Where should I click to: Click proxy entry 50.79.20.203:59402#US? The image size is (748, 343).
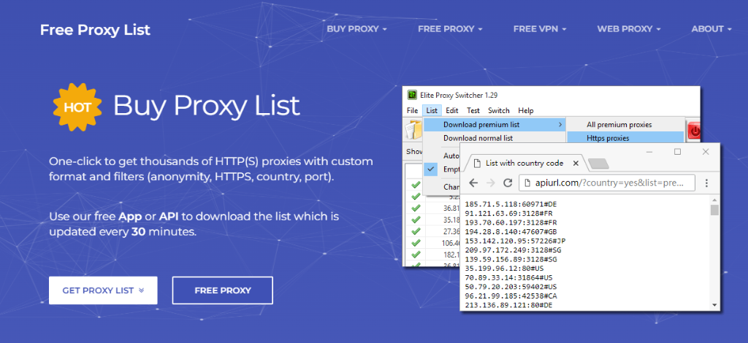tap(511, 287)
